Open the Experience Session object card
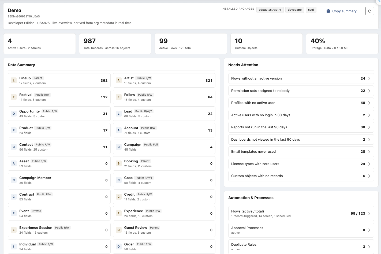 (x=59, y=230)
